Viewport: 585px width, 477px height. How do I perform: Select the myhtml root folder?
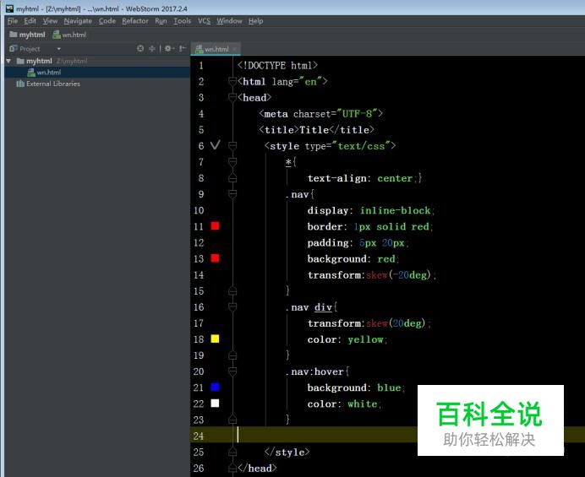click(39, 61)
